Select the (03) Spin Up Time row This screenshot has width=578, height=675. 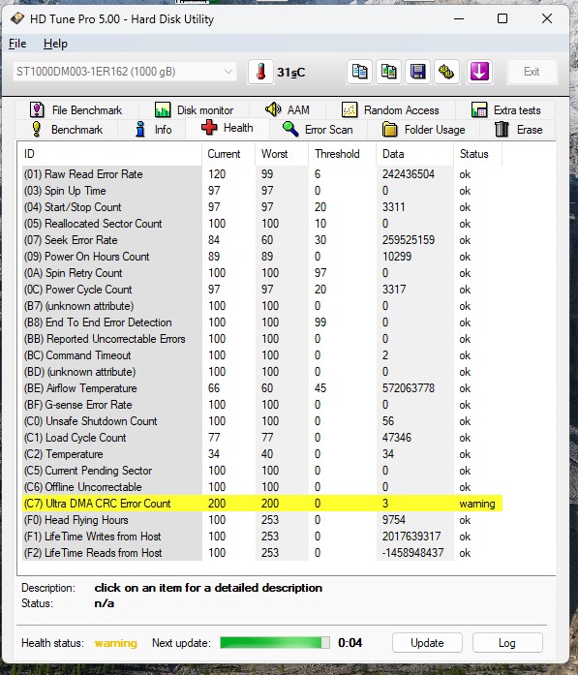[x=262, y=191]
